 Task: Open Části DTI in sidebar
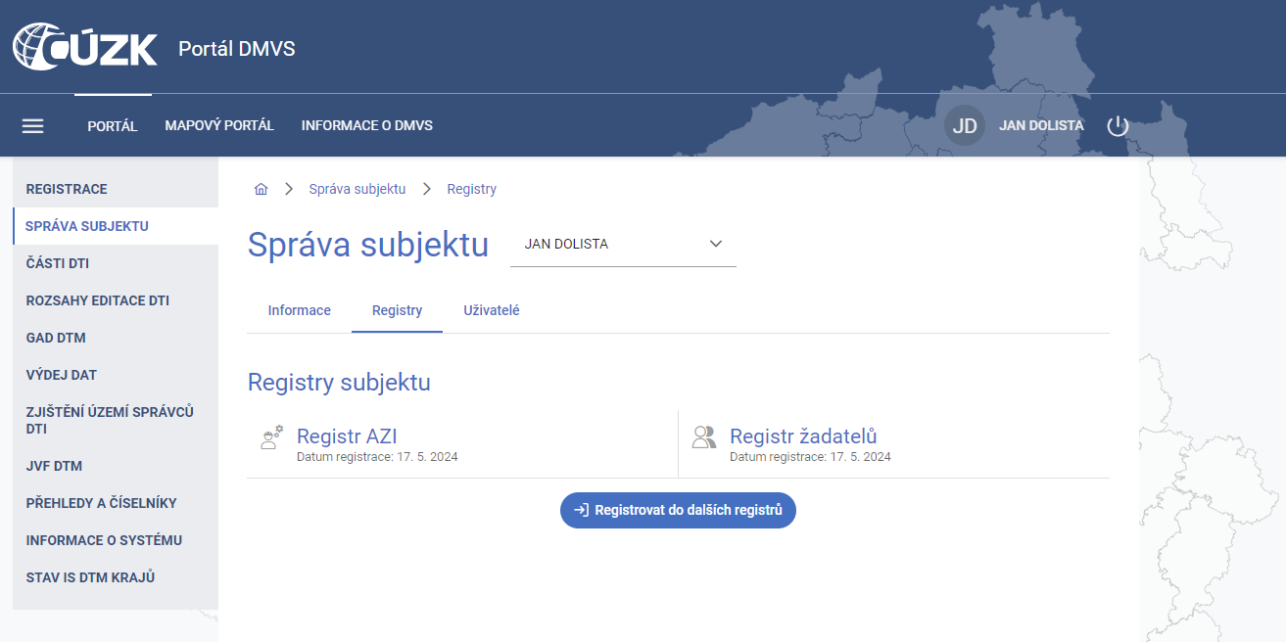click(58, 263)
